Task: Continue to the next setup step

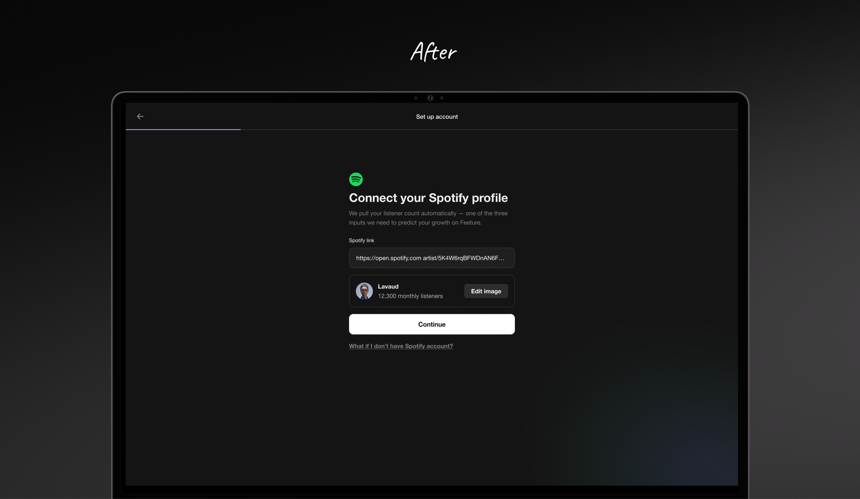Action: pos(432,324)
